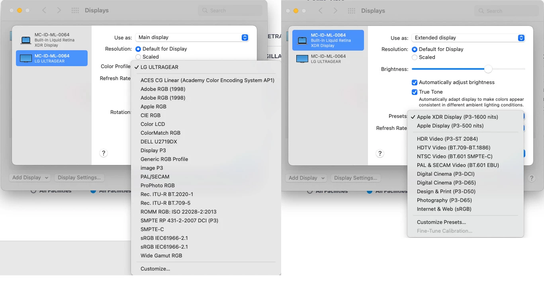Show all preferences grid in left window
The image size is (544, 306).
tap(75, 10)
